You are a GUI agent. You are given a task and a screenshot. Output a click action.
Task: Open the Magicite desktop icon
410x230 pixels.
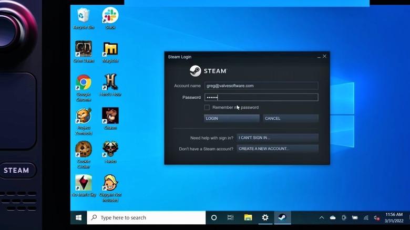tap(110, 49)
